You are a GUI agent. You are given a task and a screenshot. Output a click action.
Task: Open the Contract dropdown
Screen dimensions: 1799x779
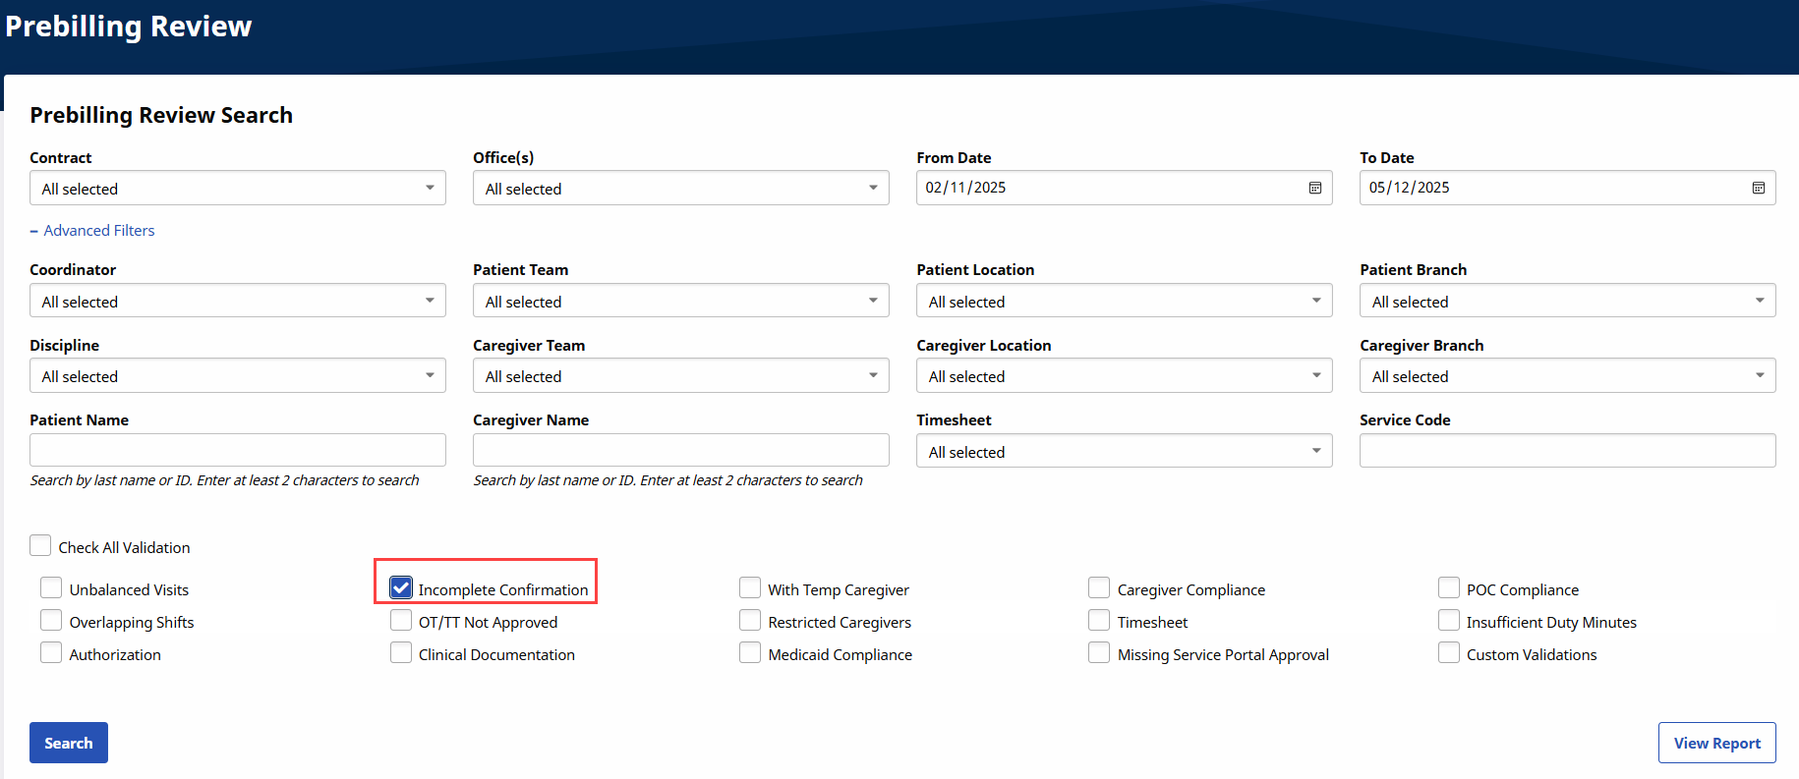237,188
